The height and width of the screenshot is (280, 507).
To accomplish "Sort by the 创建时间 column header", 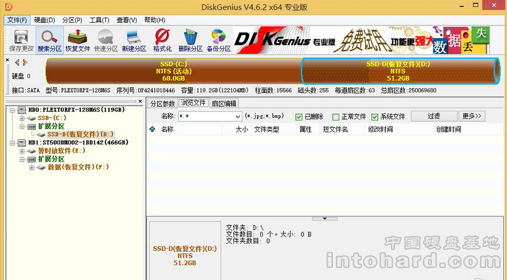I will [469, 129].
